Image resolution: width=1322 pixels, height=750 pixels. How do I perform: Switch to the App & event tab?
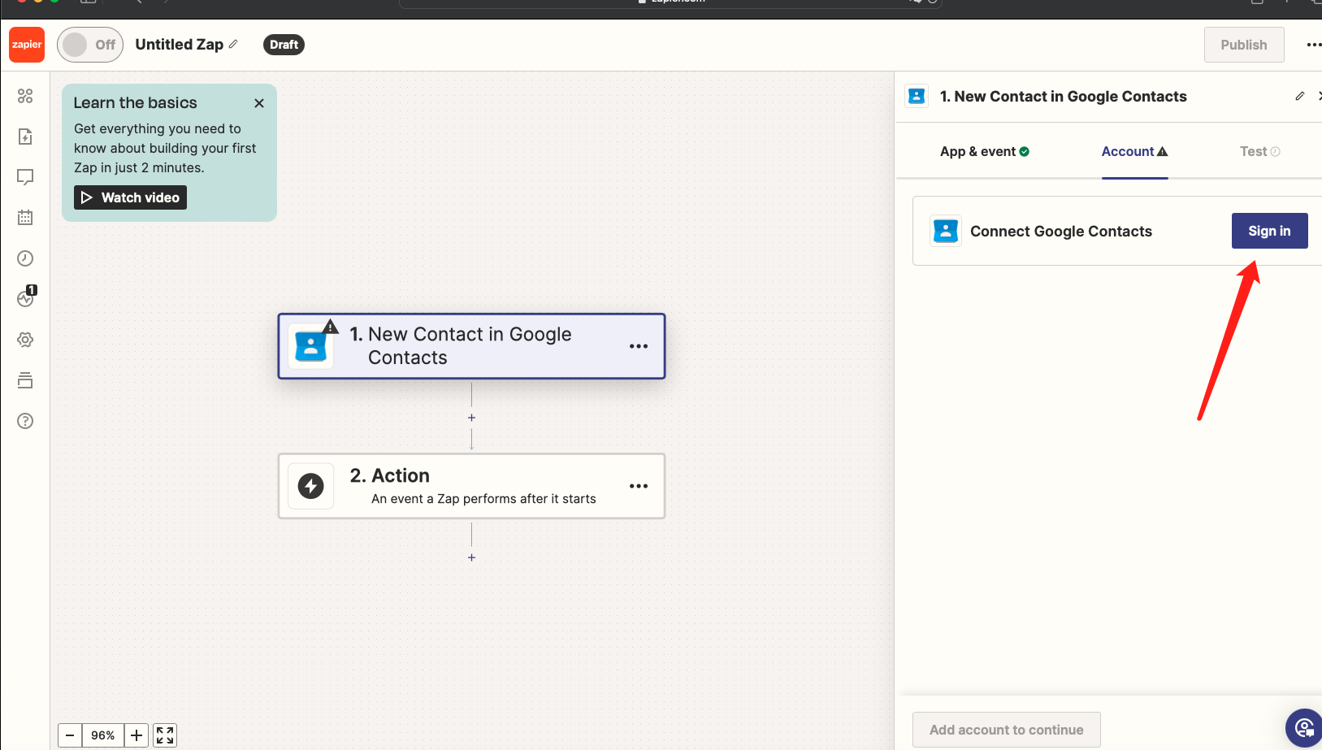pyautogui.click(x=985, y=151)
